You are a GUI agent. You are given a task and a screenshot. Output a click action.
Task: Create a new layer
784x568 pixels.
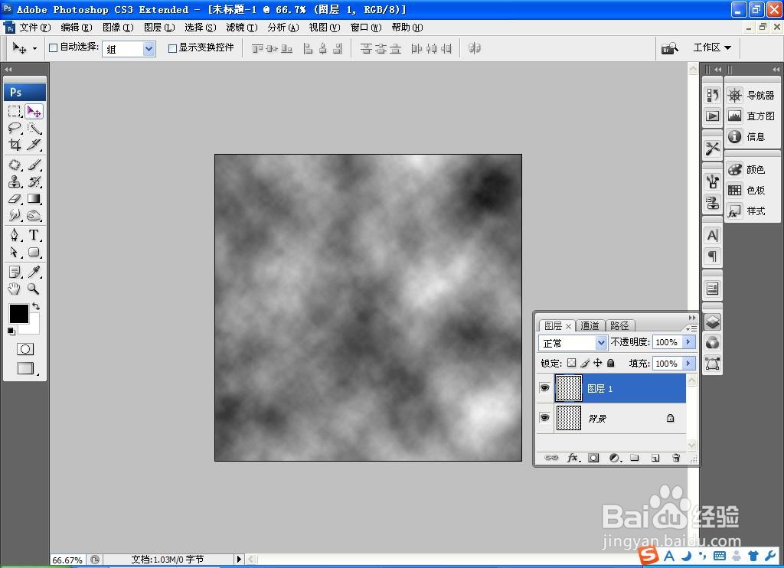click(655, 458)
